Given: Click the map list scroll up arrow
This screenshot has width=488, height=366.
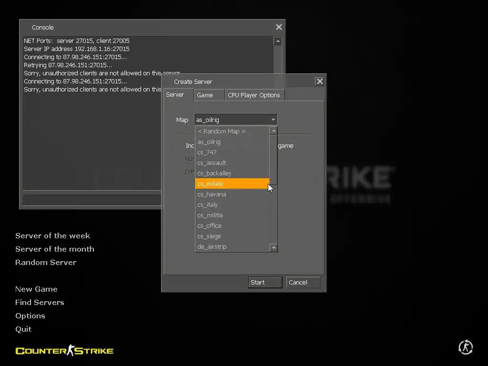Looking at the screenshot, I should [274, 131].
